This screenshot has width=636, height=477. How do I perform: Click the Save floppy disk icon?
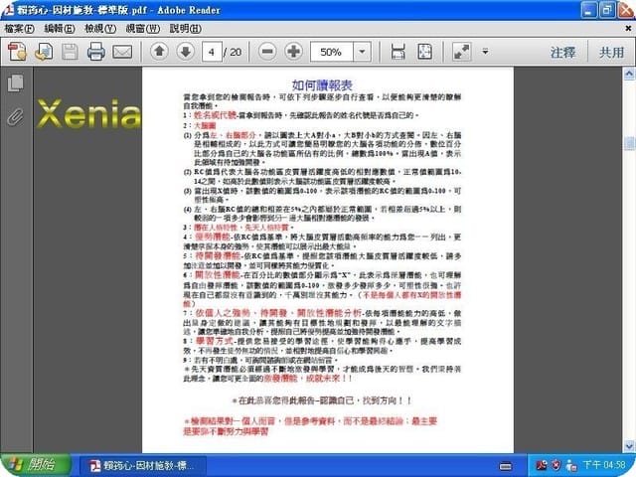click(x=70, y=52)
